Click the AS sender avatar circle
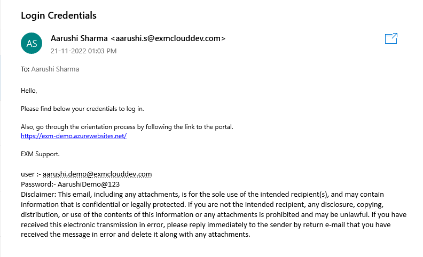The height and width of the screenshot is (257, 423). (32, 43)
